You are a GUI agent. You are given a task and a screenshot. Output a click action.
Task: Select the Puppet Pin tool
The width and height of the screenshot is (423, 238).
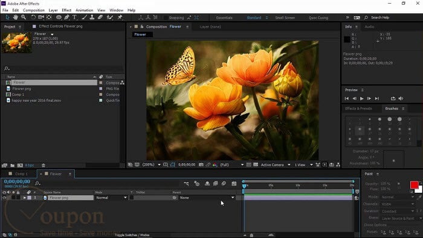tap(120, 17)
